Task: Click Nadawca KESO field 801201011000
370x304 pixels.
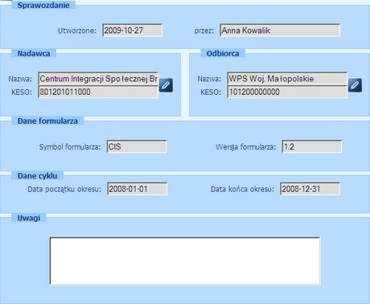Action: [98, 92]
